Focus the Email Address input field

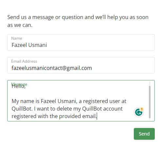[81, 65]
